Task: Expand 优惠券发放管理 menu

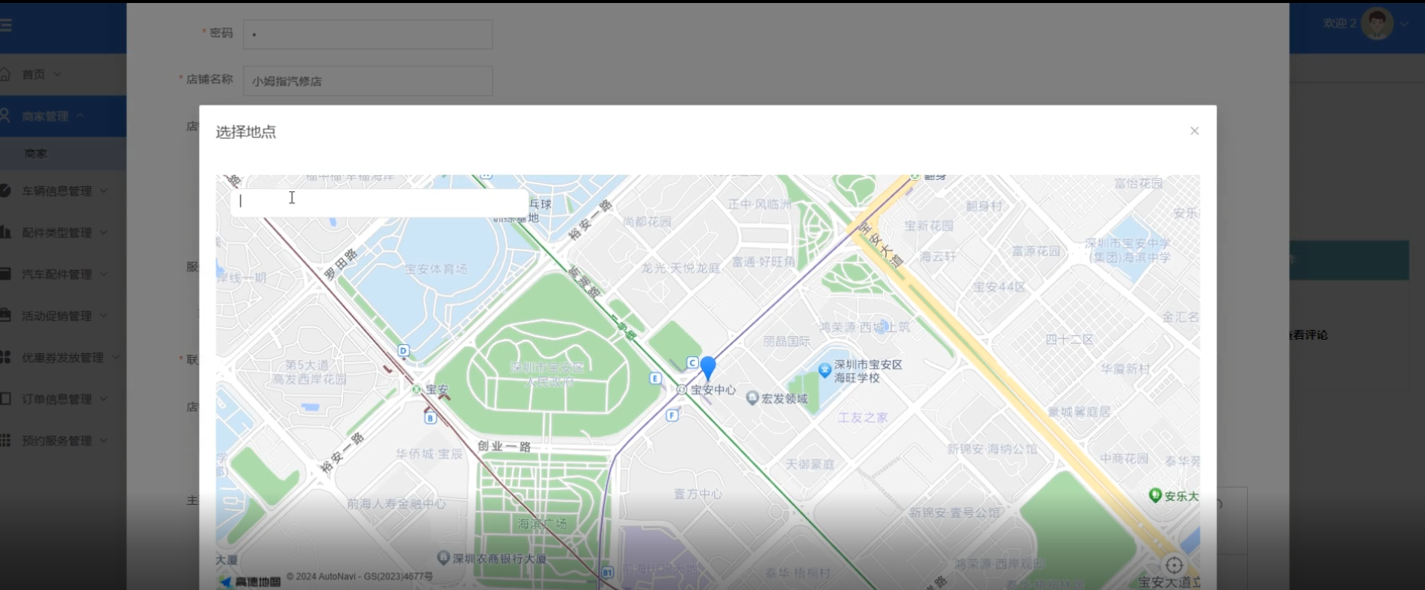Action: tap(63, 358)
